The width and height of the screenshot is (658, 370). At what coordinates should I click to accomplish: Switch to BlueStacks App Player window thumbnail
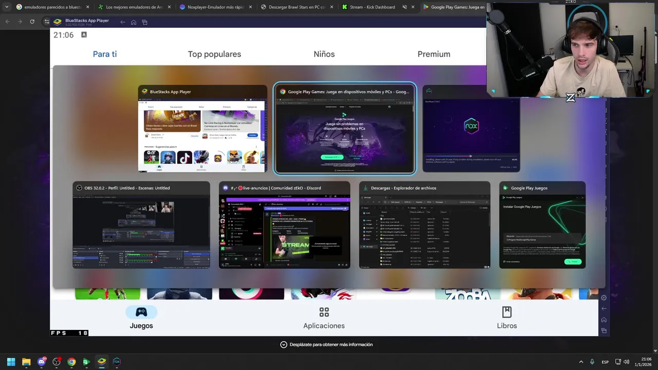(203, 128)
